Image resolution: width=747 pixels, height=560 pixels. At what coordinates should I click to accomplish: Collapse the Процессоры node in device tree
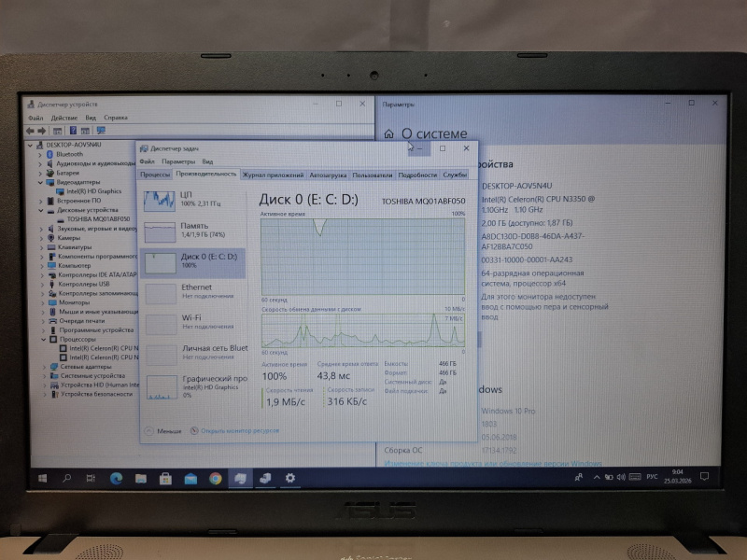point(40,338)
